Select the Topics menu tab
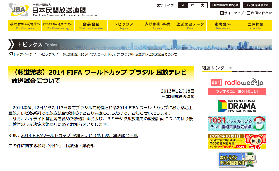Image resolution: width=279 pixels, height=171 pixels. pyautogui.click(x=124, y=26)
